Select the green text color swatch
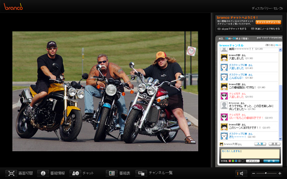 (234, 161)
